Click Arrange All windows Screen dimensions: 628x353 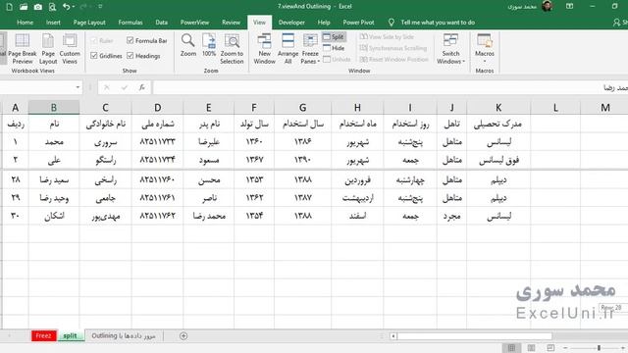[288, 49]
